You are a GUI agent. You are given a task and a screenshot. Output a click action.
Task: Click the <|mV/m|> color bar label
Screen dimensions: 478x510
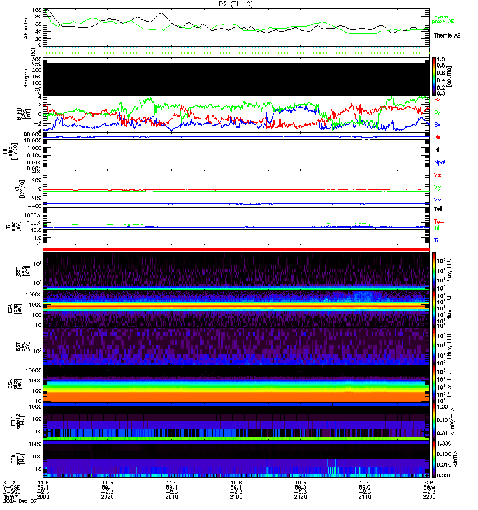click(x=452, y=422)
